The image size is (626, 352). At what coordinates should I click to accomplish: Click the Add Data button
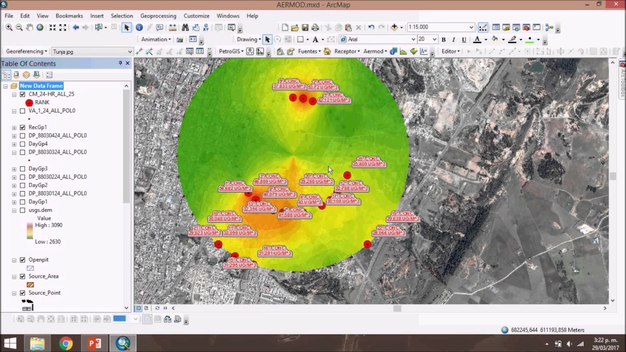pos(394,27)
